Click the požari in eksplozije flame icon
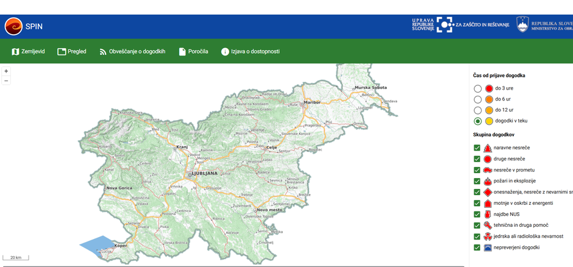 point(488,181)
